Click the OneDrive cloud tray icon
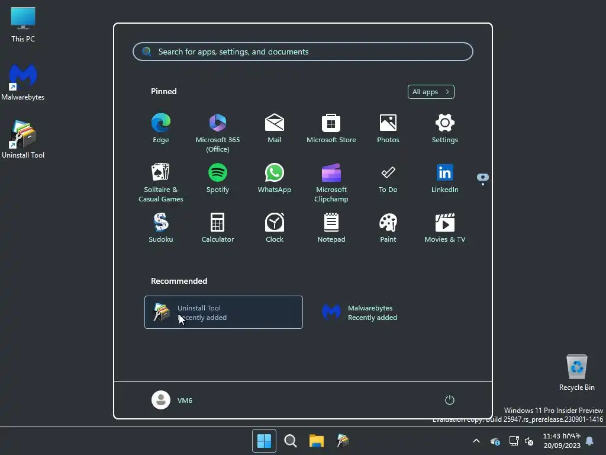The height and width of the screenshot is (455, 606). click(495, 441)
